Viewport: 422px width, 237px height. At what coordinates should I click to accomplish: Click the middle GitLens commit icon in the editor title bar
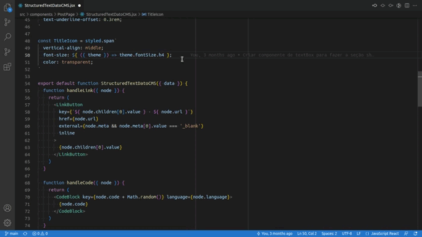(x=383, y=5)
